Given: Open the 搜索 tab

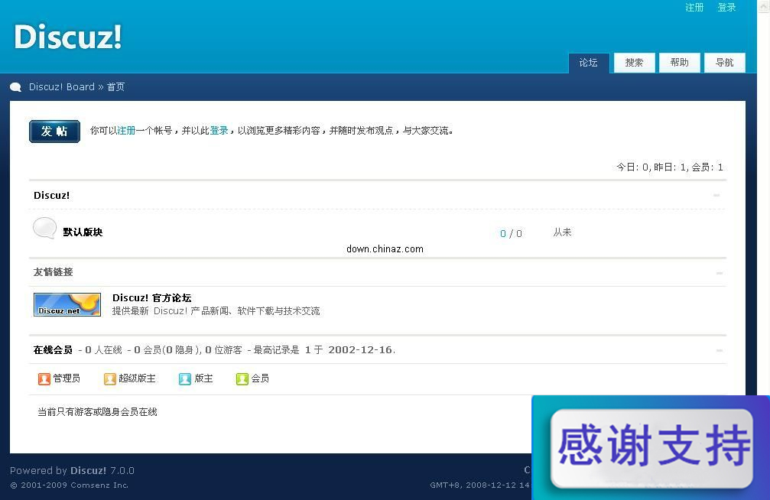Looking at the screenshot, I should [x=634, y=63].
